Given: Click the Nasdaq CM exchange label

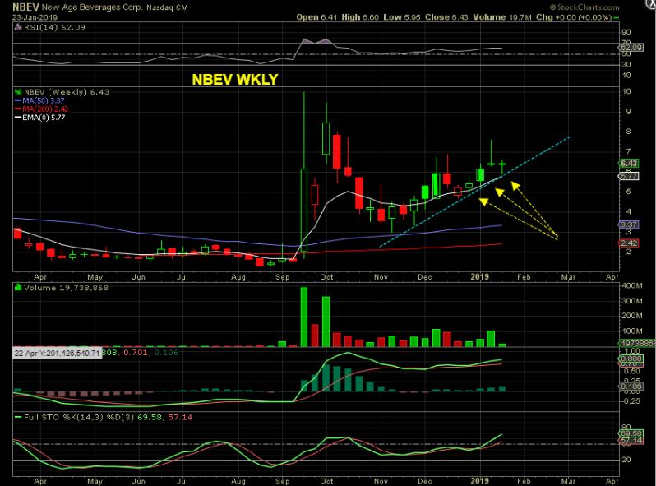Looking at the screenshot, I should pos(167,7).
